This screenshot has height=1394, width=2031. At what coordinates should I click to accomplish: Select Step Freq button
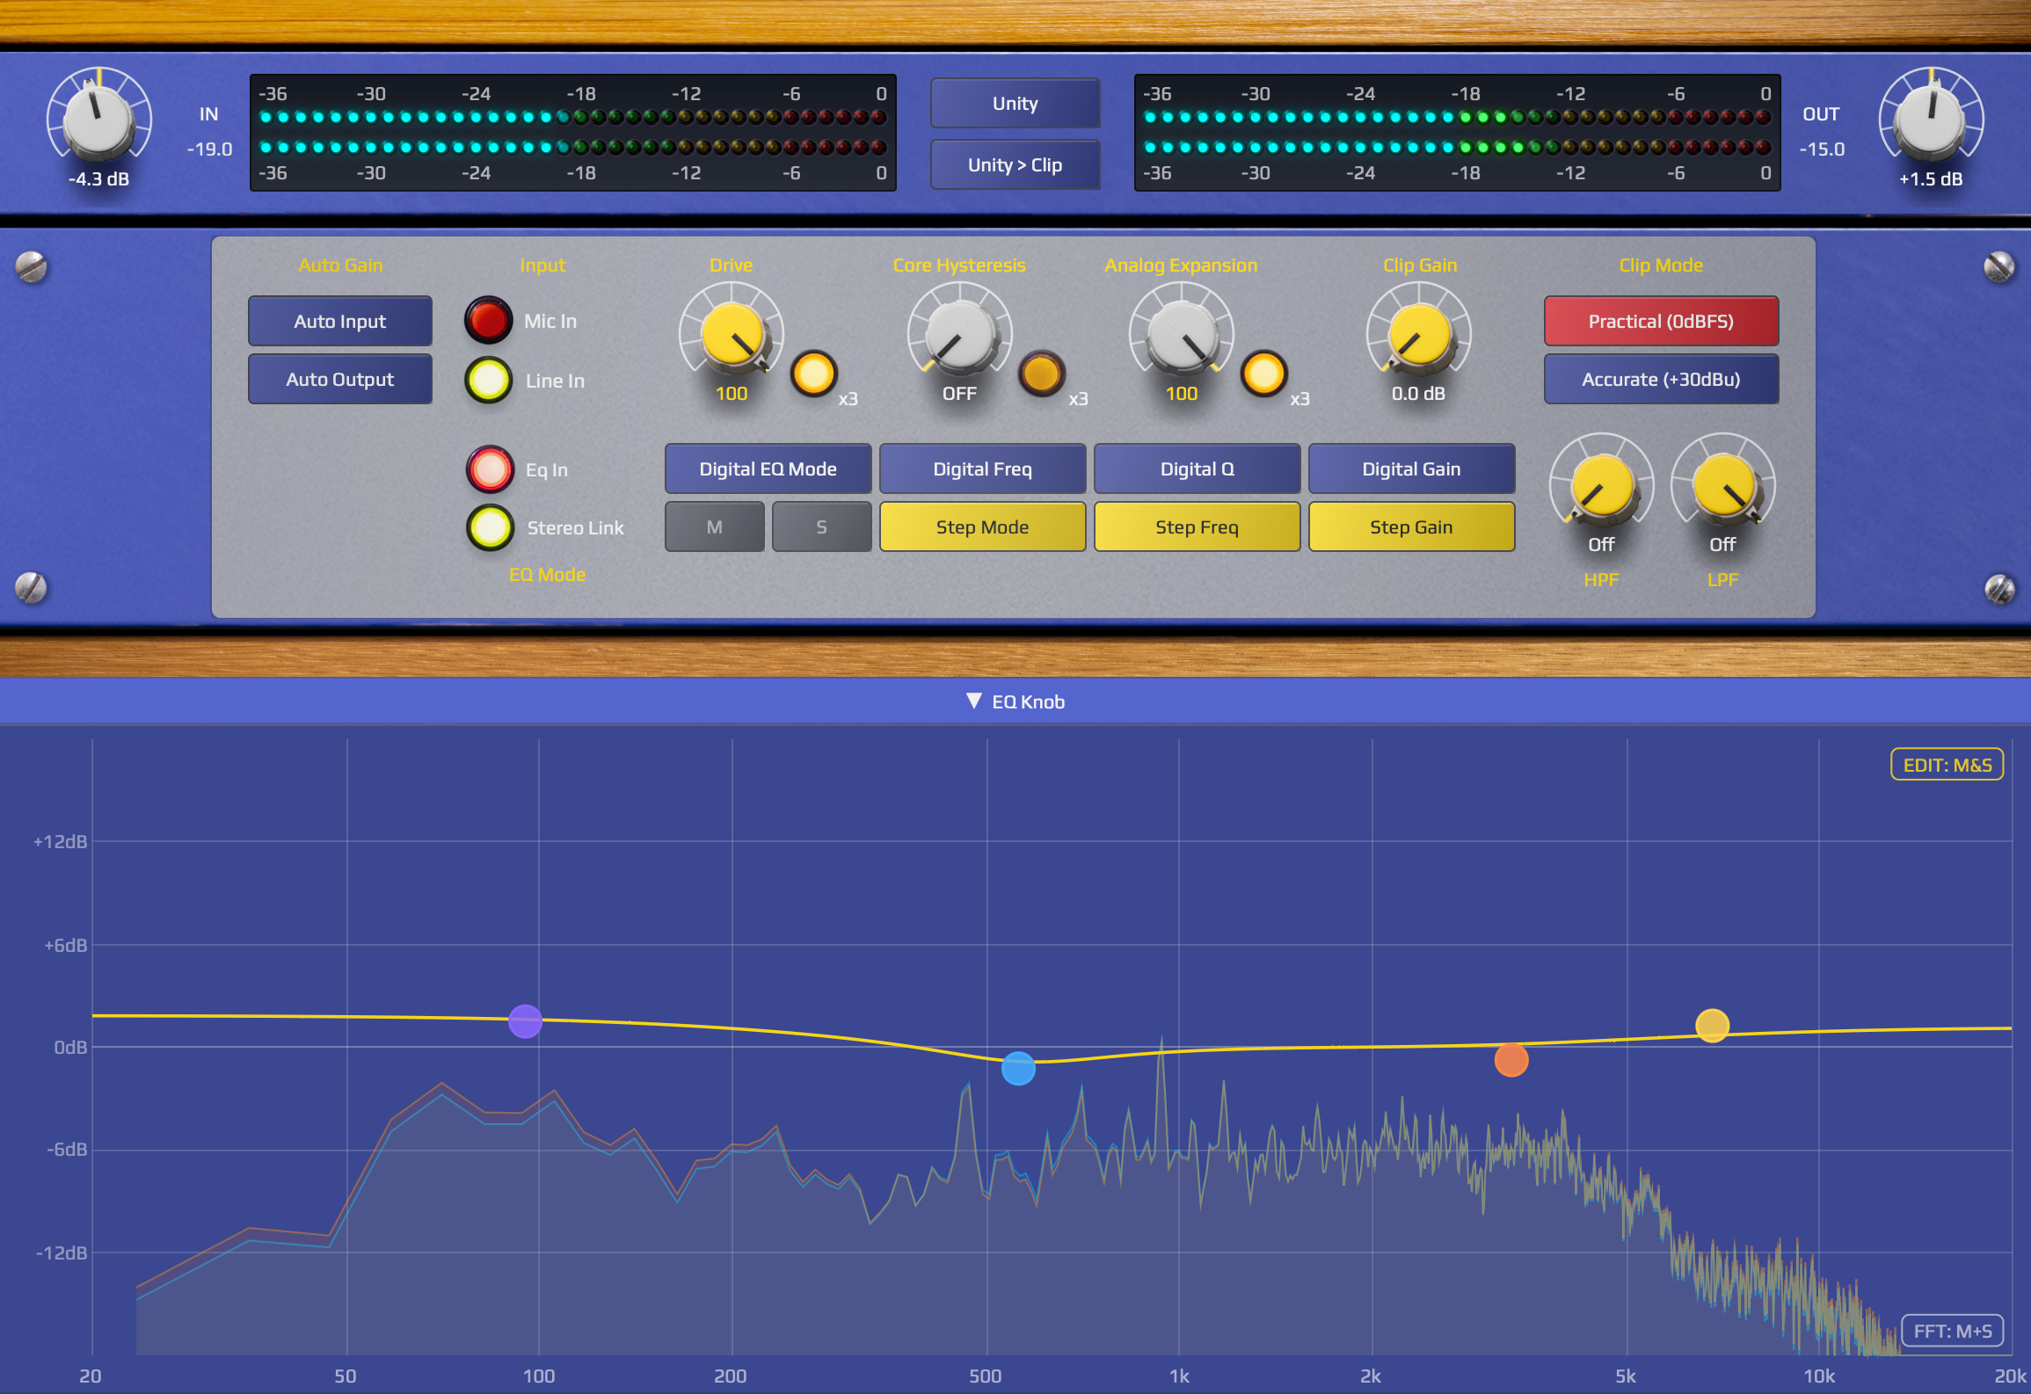(1197, 527)
